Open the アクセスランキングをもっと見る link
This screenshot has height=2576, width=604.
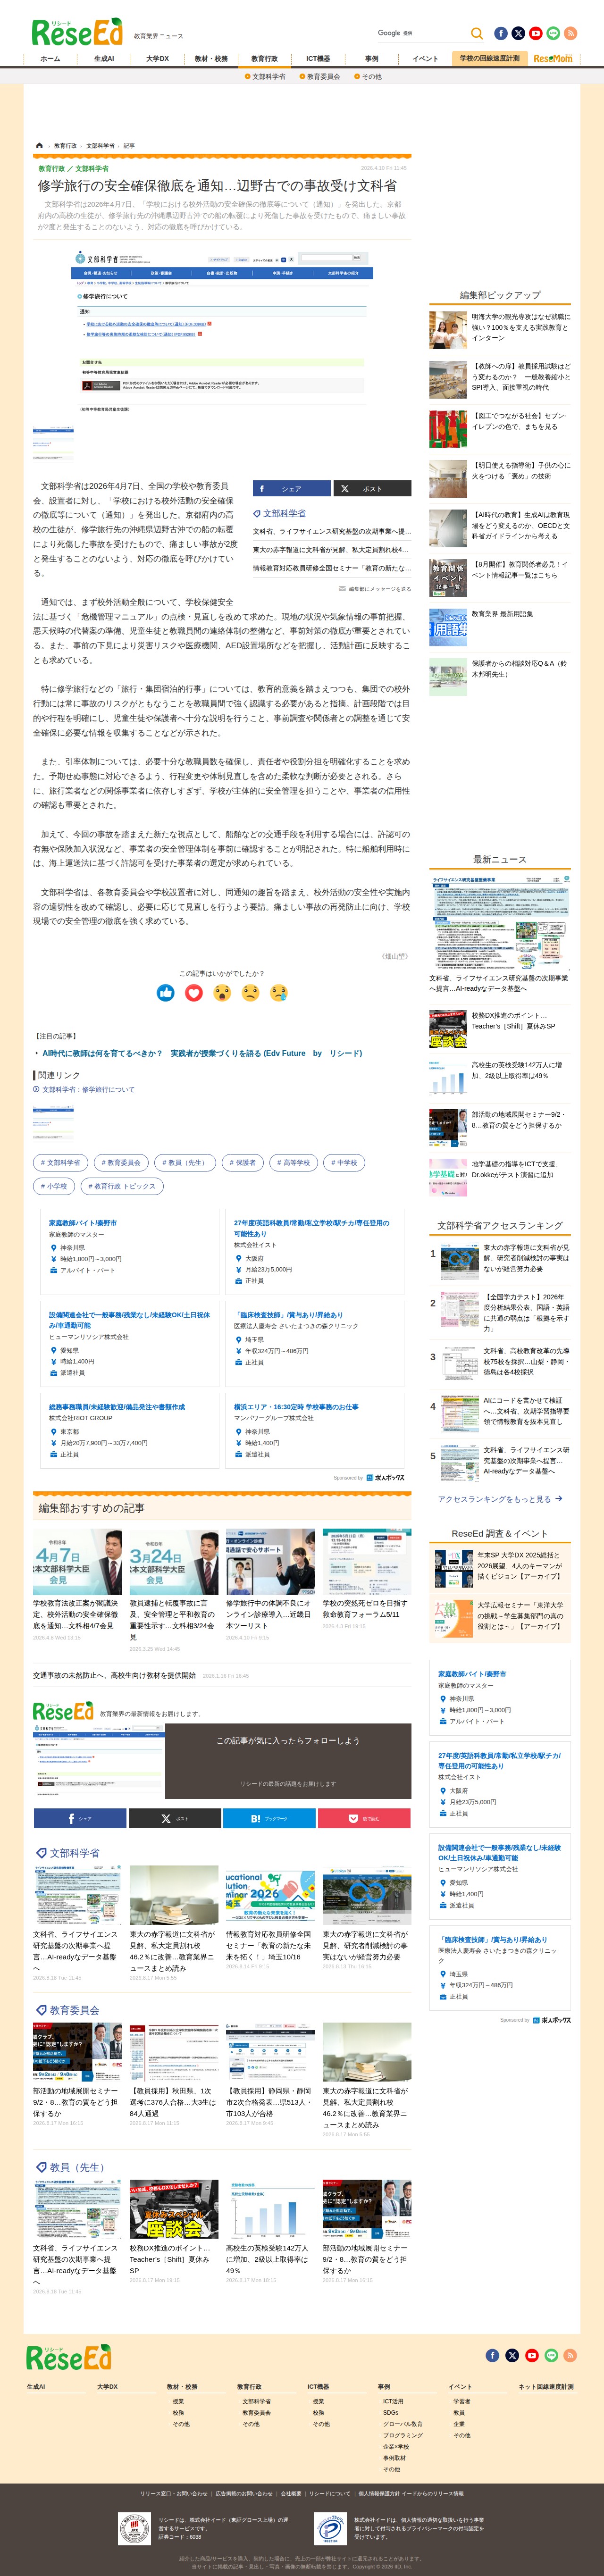[x=500, y=1499]
